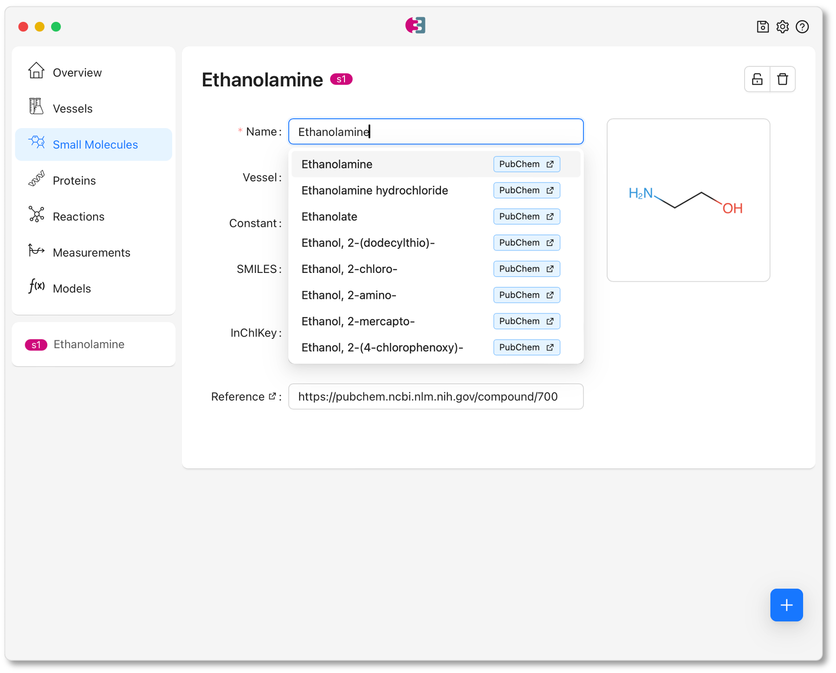The image size is (836, 673).
Task: Add a new molecule with the plus button
Action: (x=786, y=605)
